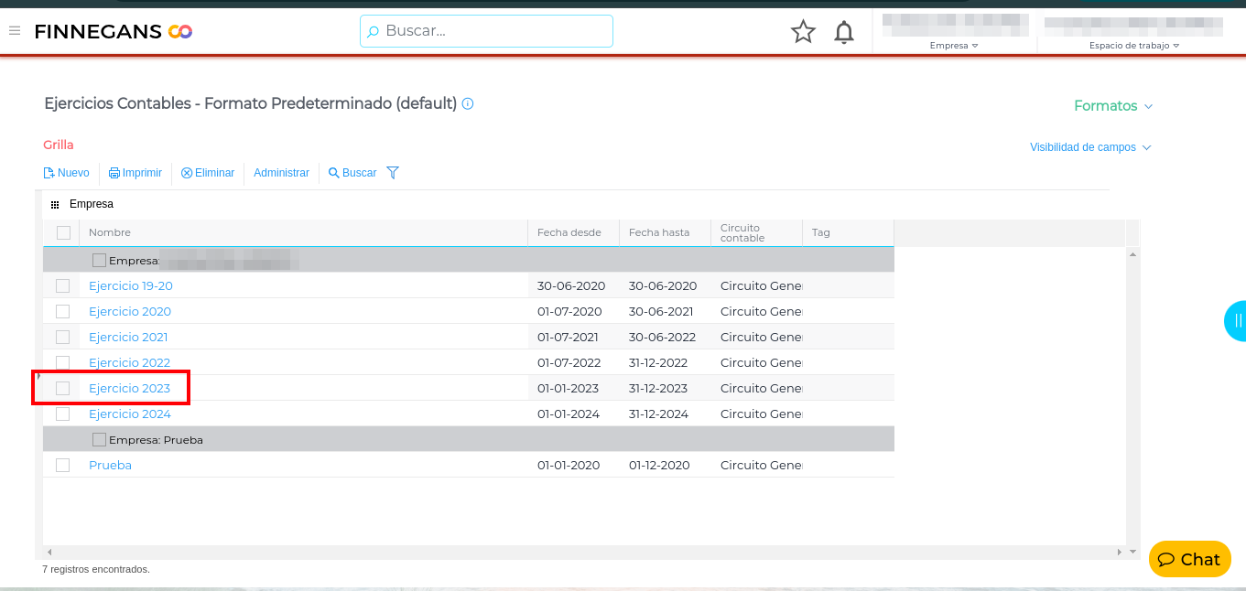The width and height of the screenshot is (1246, 591).
Task: Check the Ejercicio 2020 row checkbox
Action: (x=62, y=311)
